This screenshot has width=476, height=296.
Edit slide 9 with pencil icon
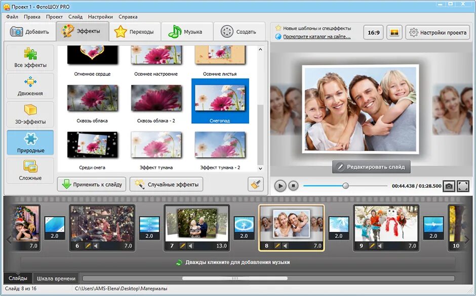coord(372,245)
